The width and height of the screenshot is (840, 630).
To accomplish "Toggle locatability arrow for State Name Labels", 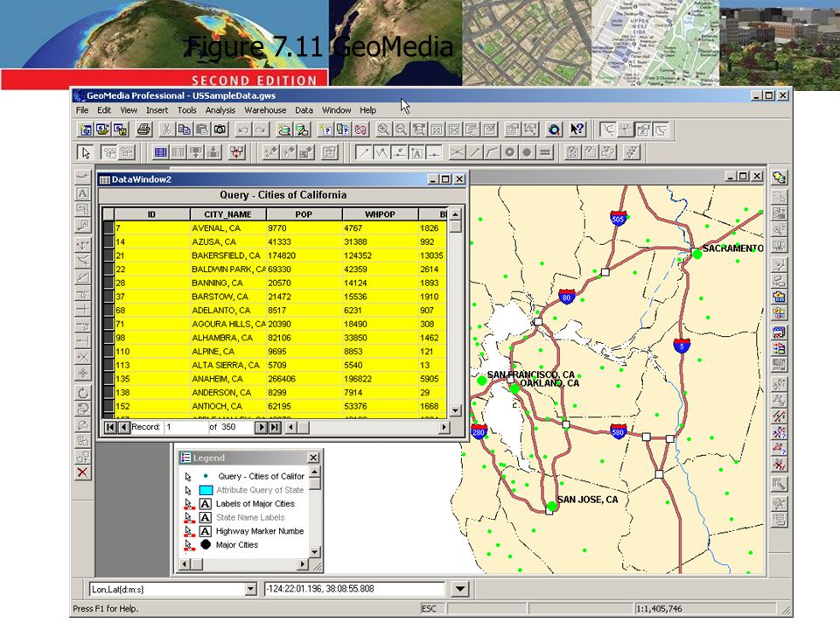I will click(x=188, y=517).
